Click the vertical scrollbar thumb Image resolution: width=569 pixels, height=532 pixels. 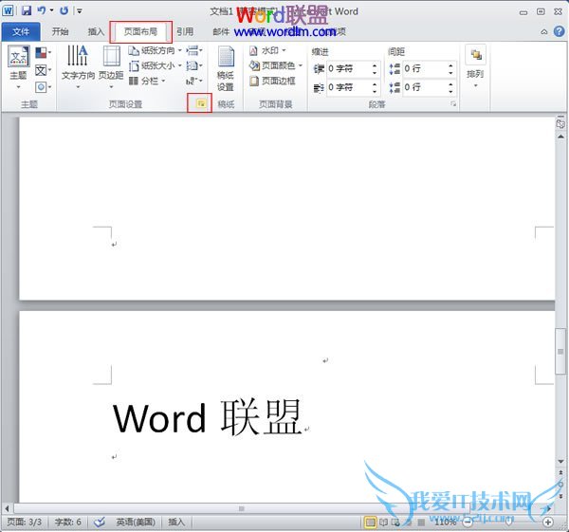pos(560,351)
